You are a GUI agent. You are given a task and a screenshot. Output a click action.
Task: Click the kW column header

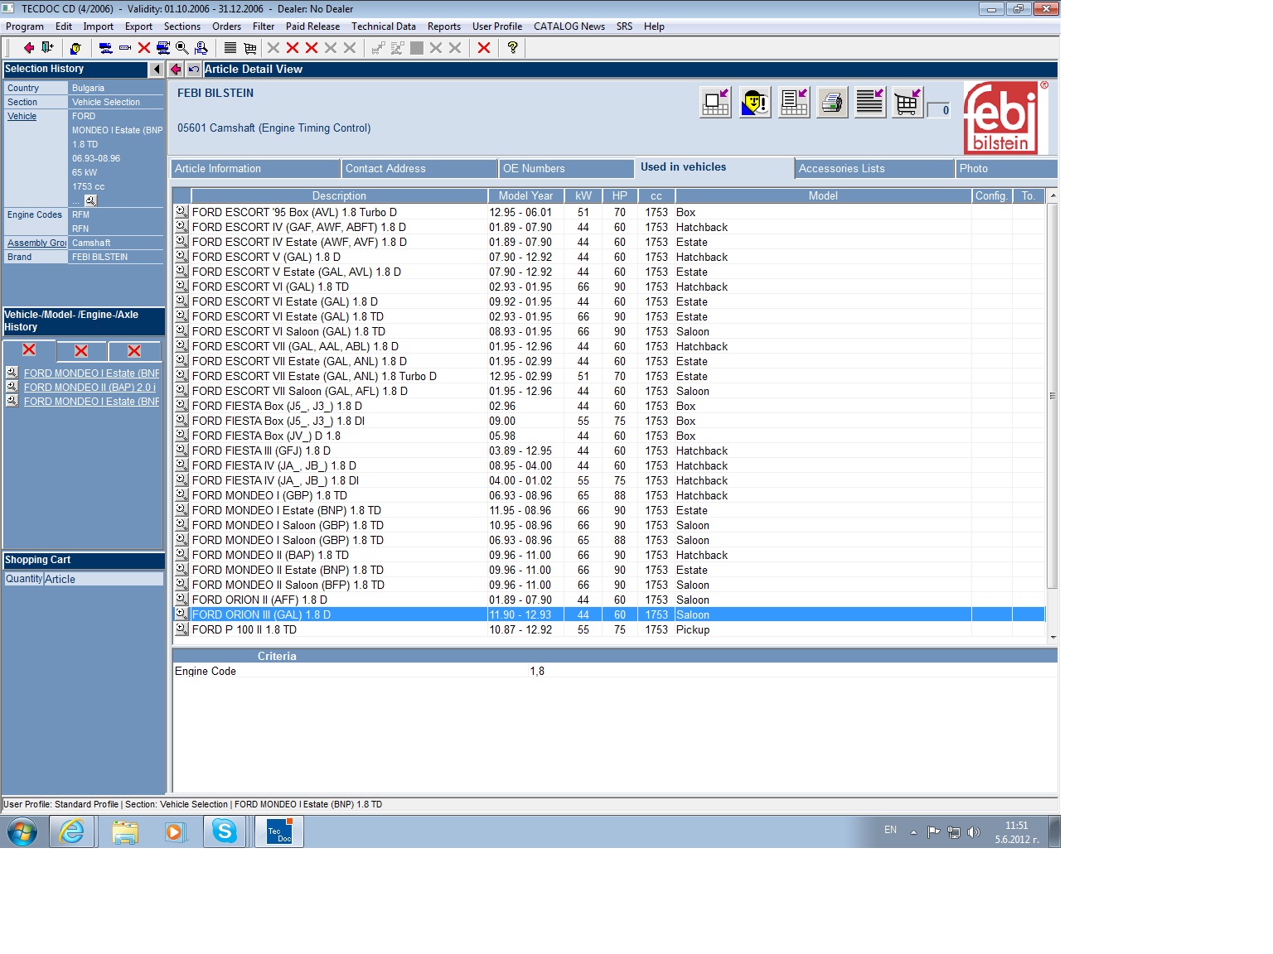[583, 196]
